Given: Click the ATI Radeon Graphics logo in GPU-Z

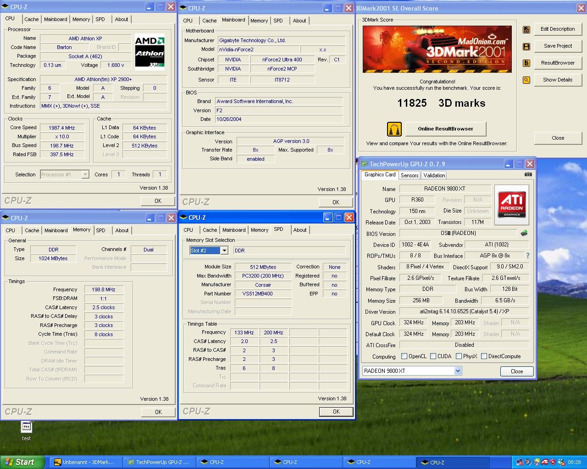Looking at the screenshot, I should tap(512, 205).
